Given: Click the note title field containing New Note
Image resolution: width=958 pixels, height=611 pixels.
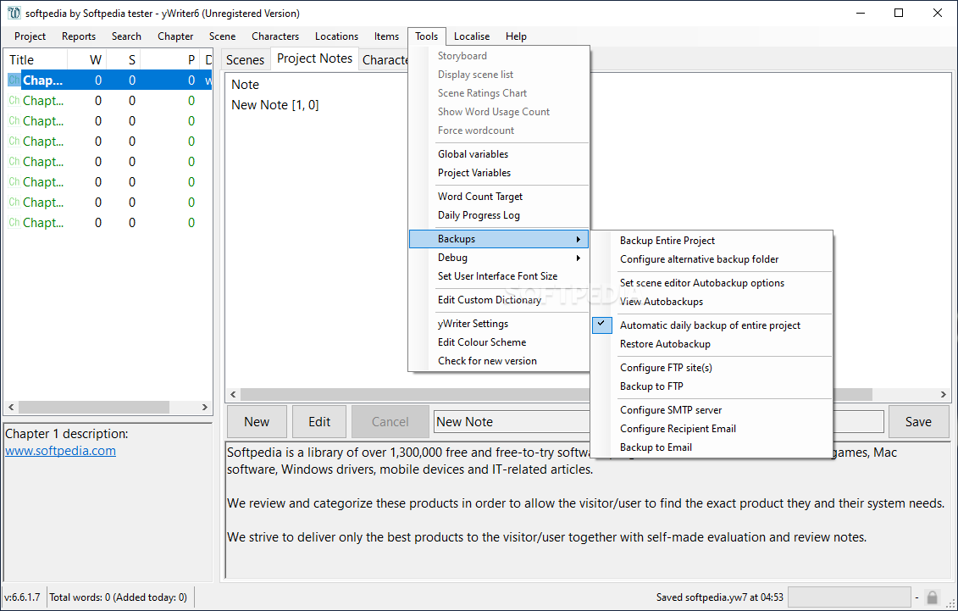Looking at the screenshot, I should (512, 421).
